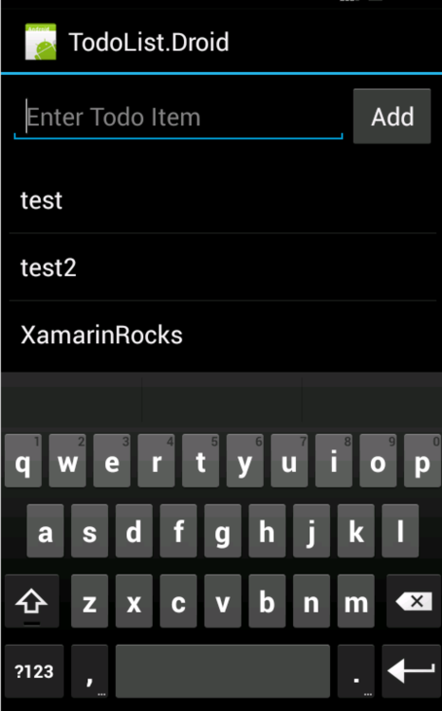Switch keyboard to ?123 symbols layout
The height and width of the screenshot is (711, 442).
34,670
